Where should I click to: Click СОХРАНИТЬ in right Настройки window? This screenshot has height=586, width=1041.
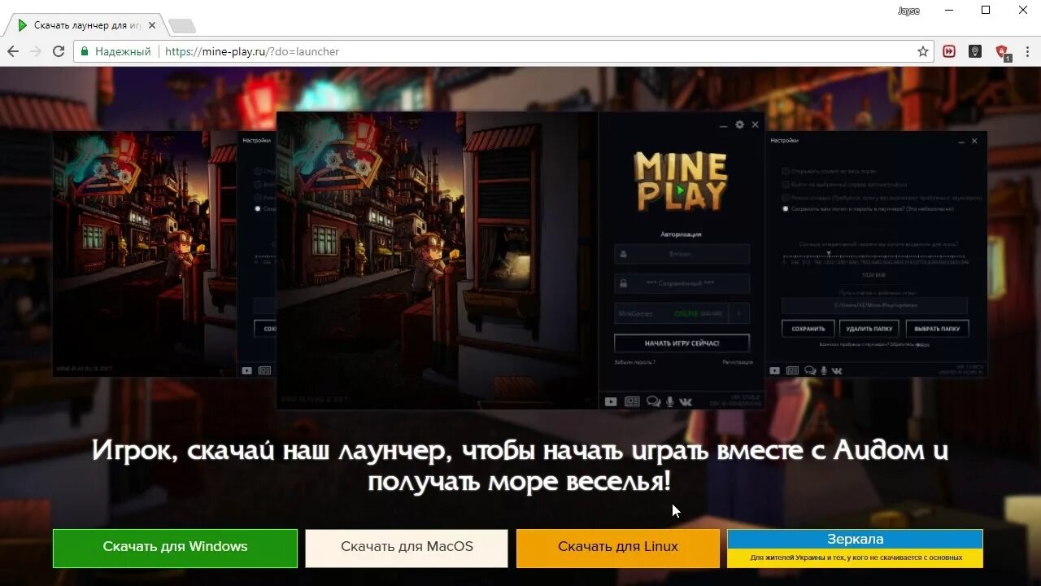pyautogui.click(x=808, y=329)
